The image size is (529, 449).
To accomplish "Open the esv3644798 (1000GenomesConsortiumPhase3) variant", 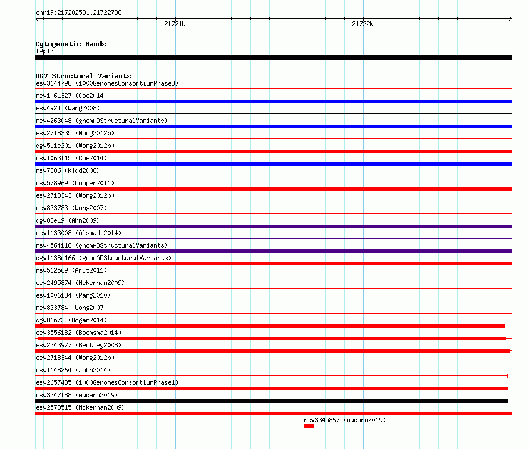I will coord(273,89).
